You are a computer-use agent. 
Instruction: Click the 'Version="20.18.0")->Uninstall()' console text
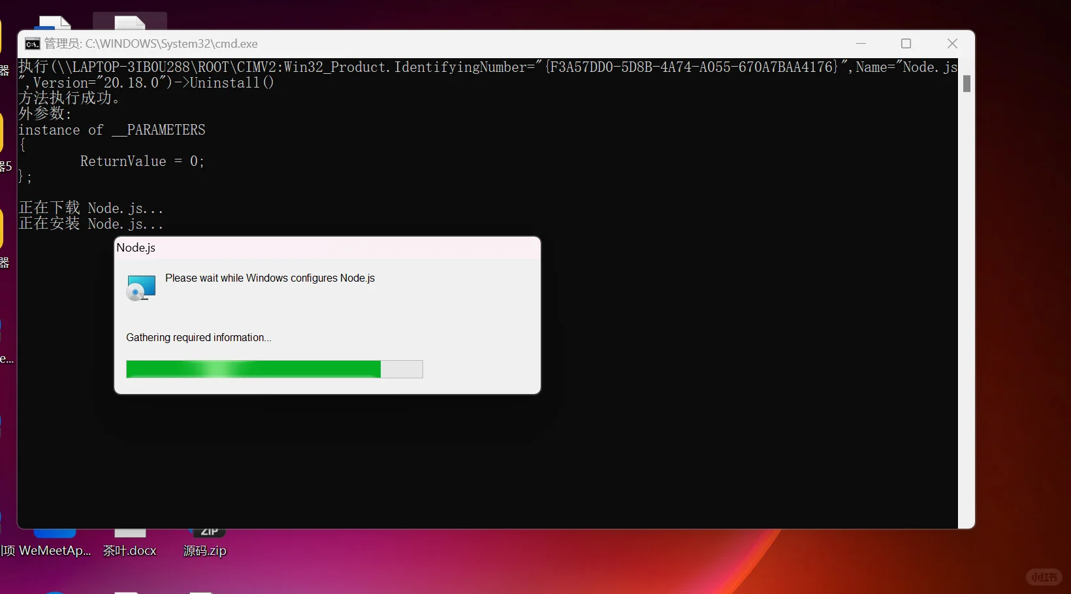(x=153, y=82)
